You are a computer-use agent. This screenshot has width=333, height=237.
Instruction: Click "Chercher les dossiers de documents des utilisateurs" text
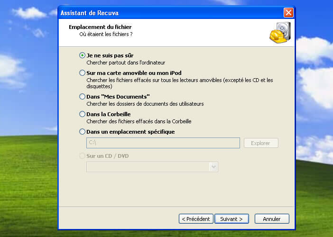pos(145,104)
